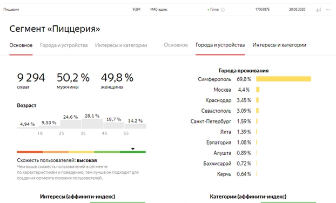Open statistics chart icon in Пиццерия row
The width and height of the screenshot is (336, 203).
pyautogui.click(x=318, y=10)
